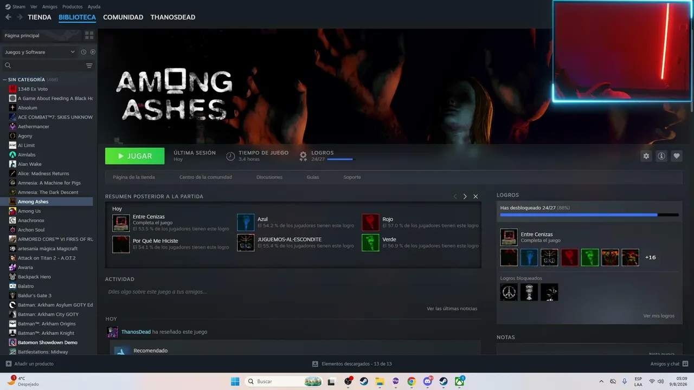
Task: Switch to the COMUNIDAD tab
Action: 123,17
